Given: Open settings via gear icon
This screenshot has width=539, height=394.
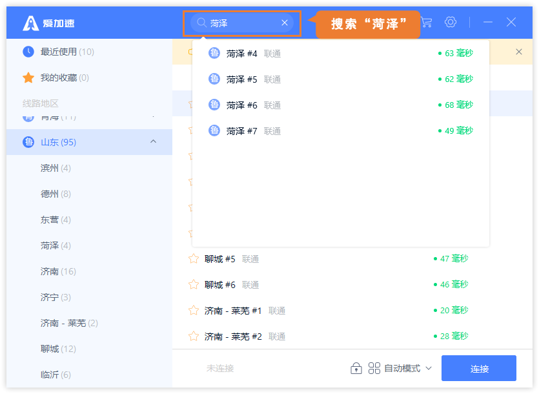Looking at the screenshot, I should (x=451, y=23).
